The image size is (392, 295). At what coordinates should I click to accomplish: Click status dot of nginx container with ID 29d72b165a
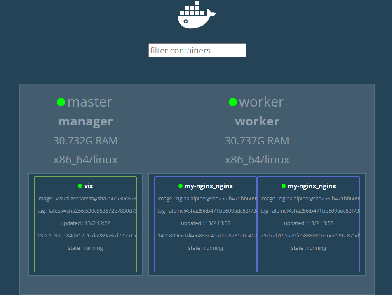pos(284,186)
